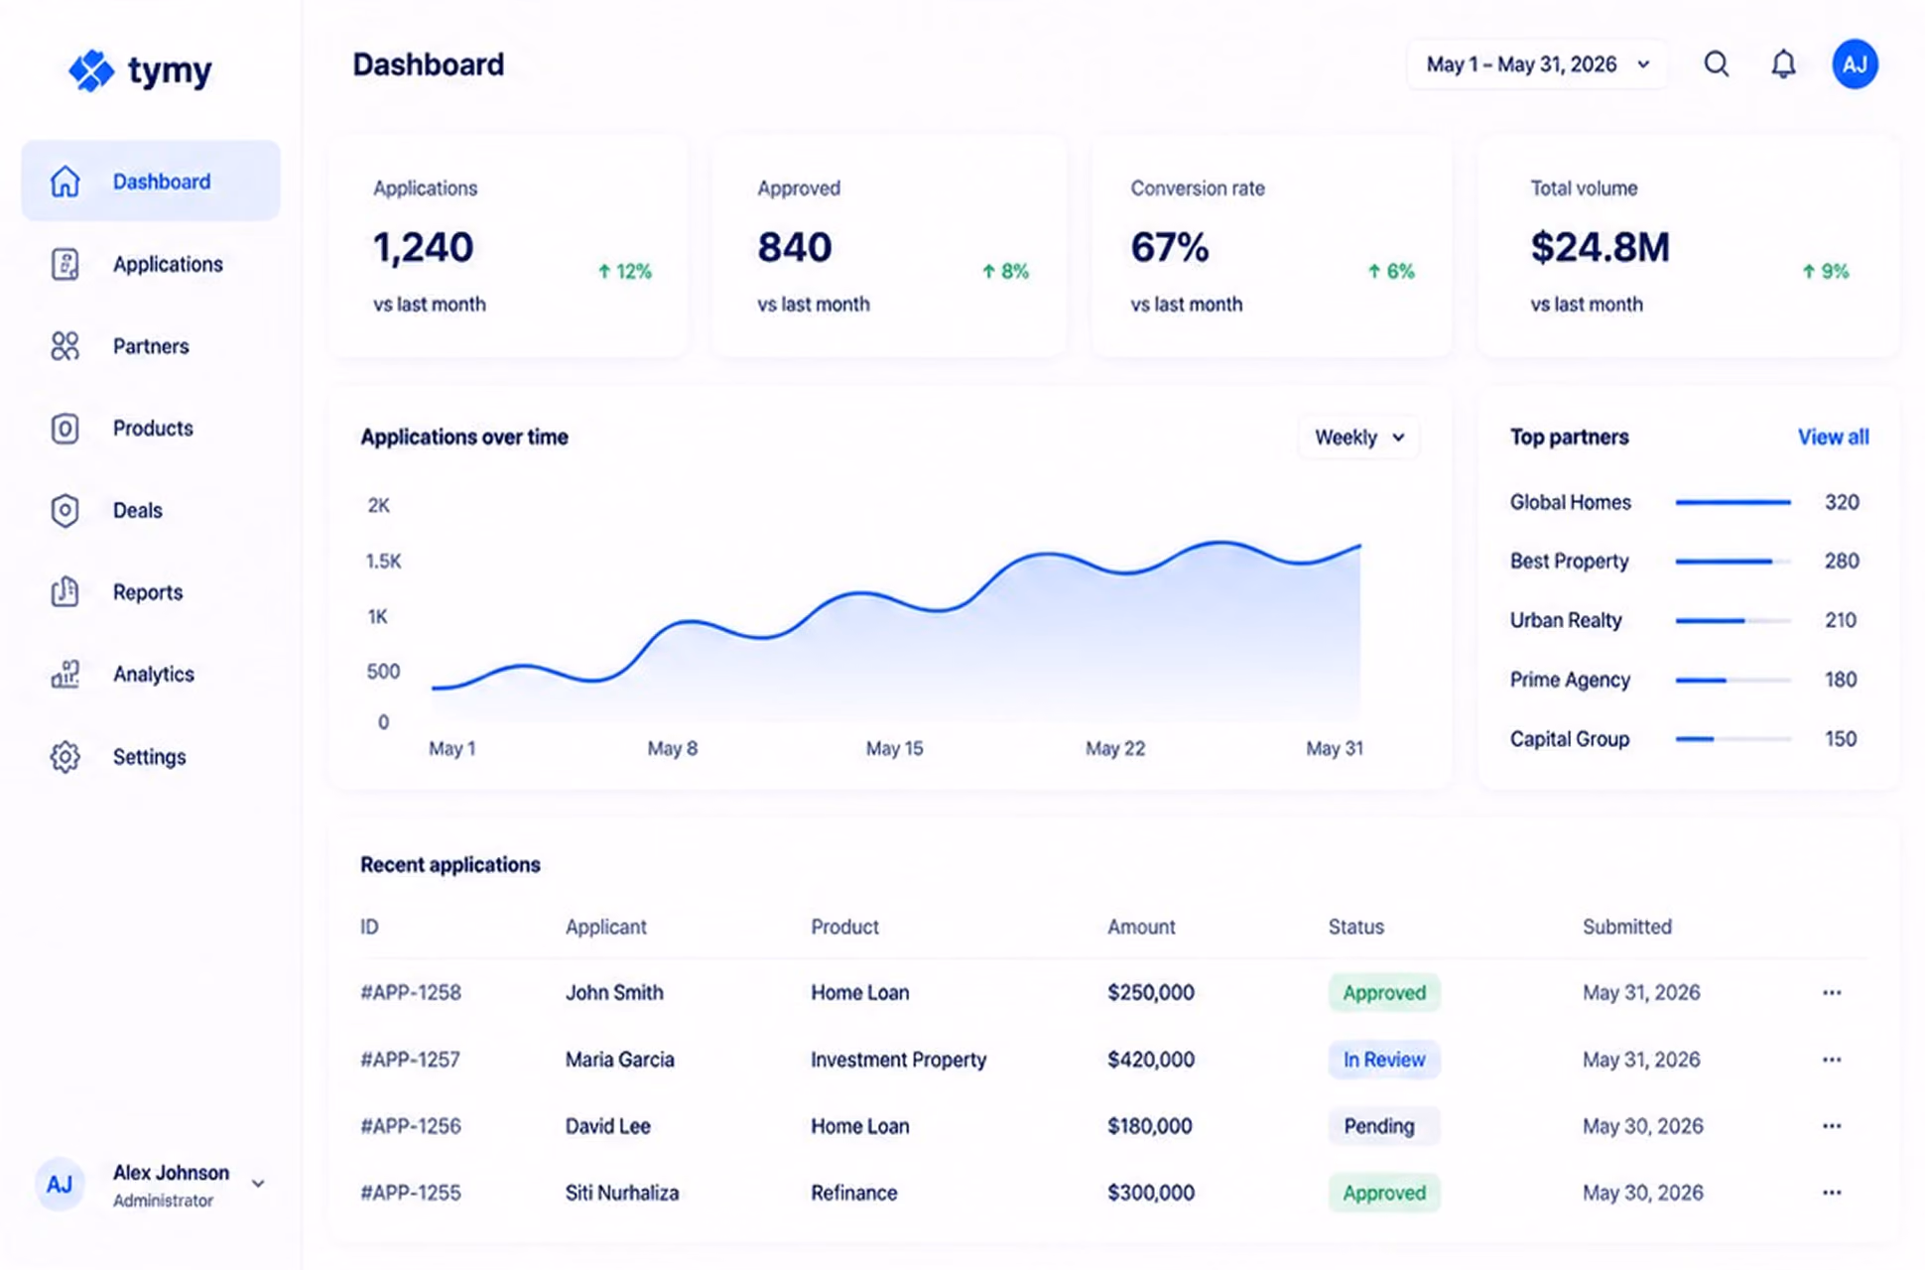Click May 15 on the chart axis
The height and width of the screenshot is (1270, 1925).
tap(894, 748)
